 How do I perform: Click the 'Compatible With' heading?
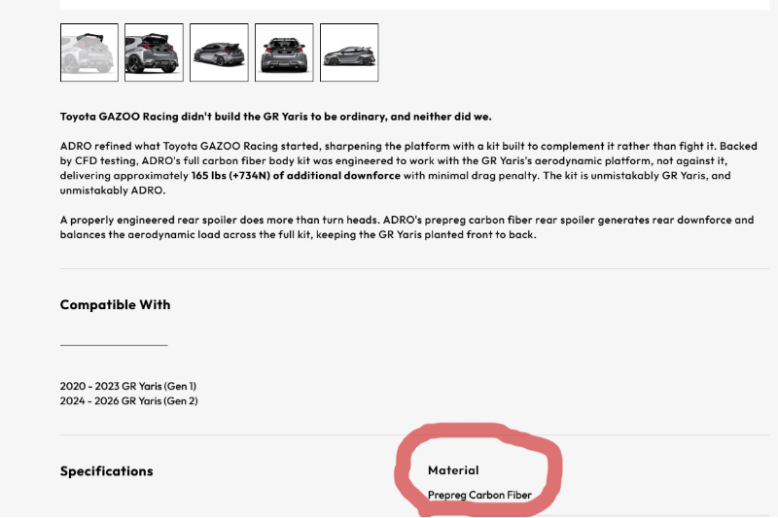click(115, 304)
